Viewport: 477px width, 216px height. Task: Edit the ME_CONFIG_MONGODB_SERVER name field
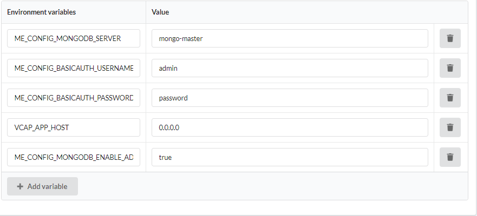coord(74,38)
